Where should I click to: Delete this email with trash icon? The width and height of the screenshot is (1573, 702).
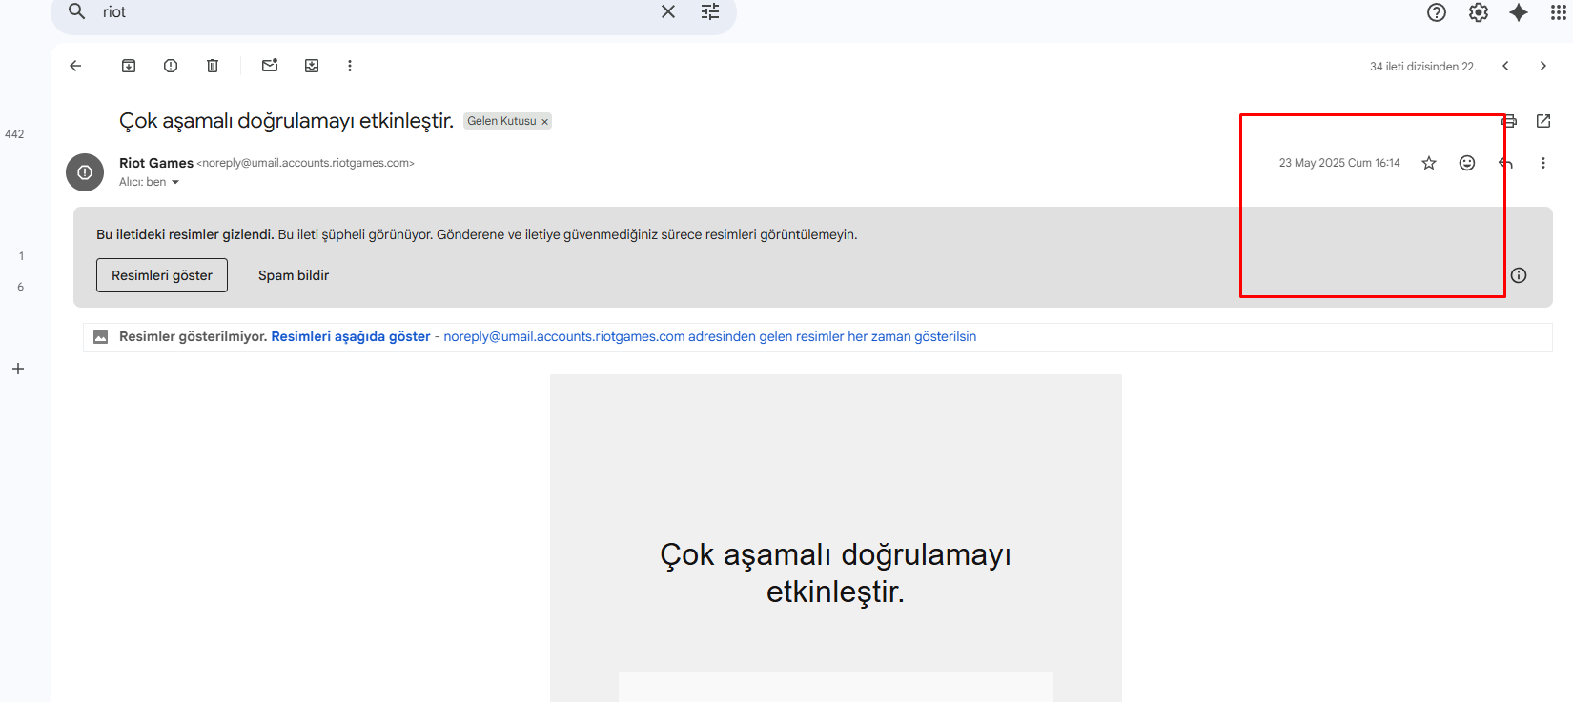pyautogui.click(x=213, y=66)
